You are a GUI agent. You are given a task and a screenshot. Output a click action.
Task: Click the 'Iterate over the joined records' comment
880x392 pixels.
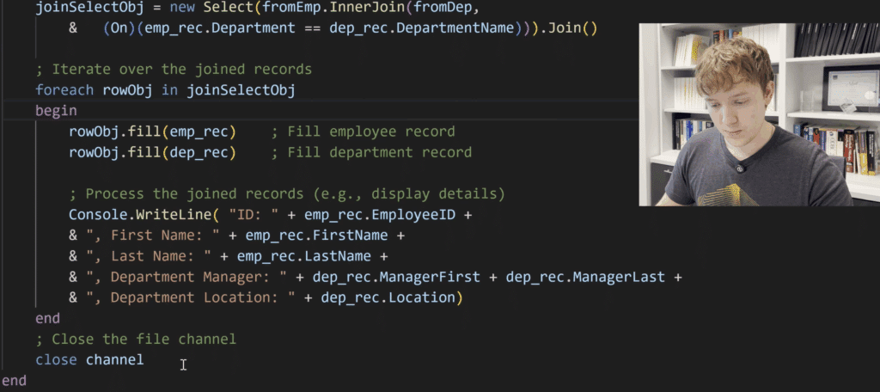174,69
